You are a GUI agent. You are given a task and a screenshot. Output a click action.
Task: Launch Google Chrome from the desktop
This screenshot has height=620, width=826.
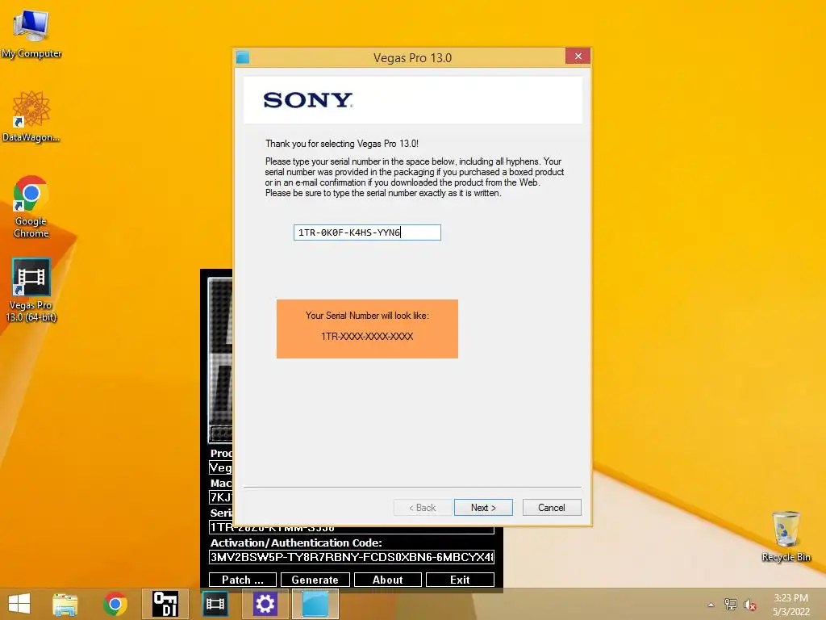coord(31,207)
